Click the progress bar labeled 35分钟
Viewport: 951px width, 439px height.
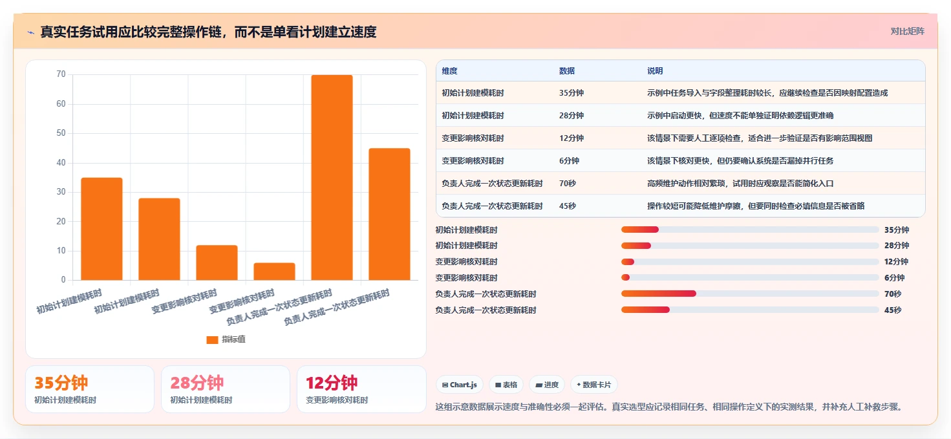(750, 230)
